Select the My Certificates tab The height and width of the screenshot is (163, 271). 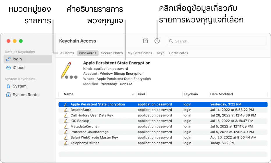pos(140,53)
